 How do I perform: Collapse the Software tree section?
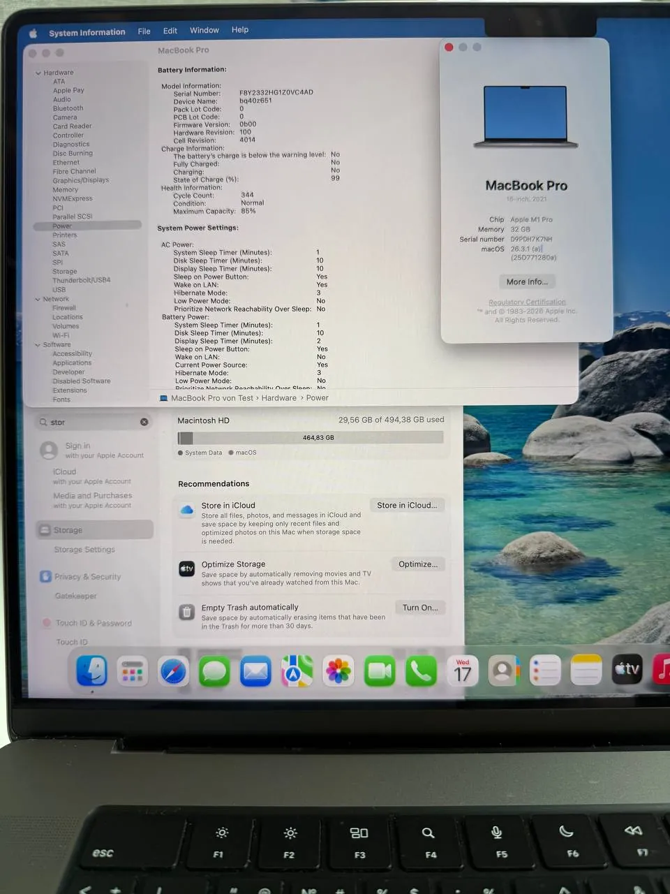click(38, 344)
